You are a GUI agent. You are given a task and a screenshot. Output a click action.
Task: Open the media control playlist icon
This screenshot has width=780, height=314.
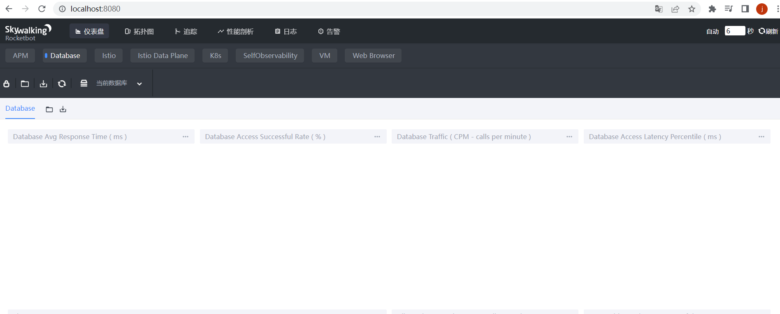pos(729,9)
